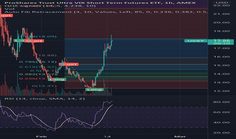
Task: Click the 12.00 price axis label
Action: [x=221, y=91]
